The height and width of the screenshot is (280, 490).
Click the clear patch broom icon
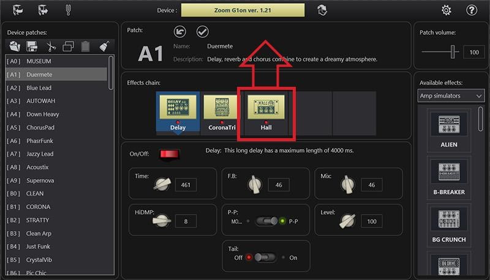[x=104, y=46]
